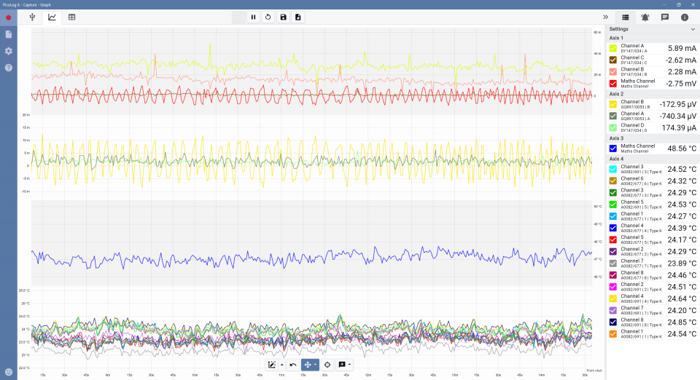Click the axis scaling pencil tool
This screenshot has width=700, height=380.
point(271,365)
